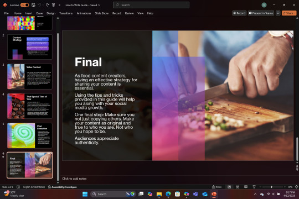Click the 'Audiences appreciate authenticity.' paragraph

pos(96,140)
